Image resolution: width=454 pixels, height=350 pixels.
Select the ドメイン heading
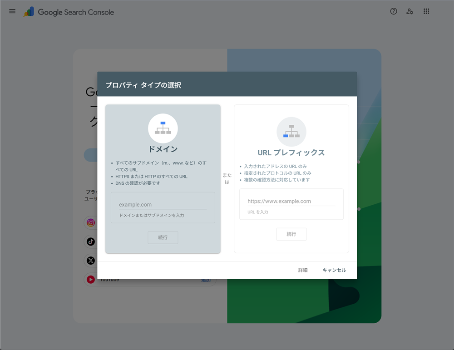point(163,149)
